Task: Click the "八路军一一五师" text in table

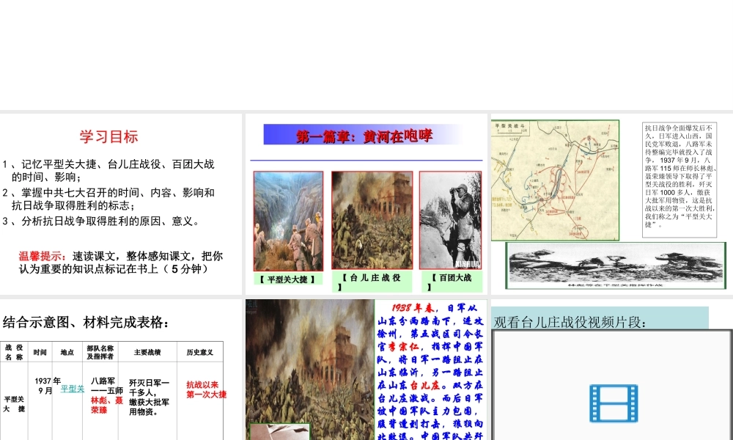Action: pyautogui.click(x=107, y=386)
